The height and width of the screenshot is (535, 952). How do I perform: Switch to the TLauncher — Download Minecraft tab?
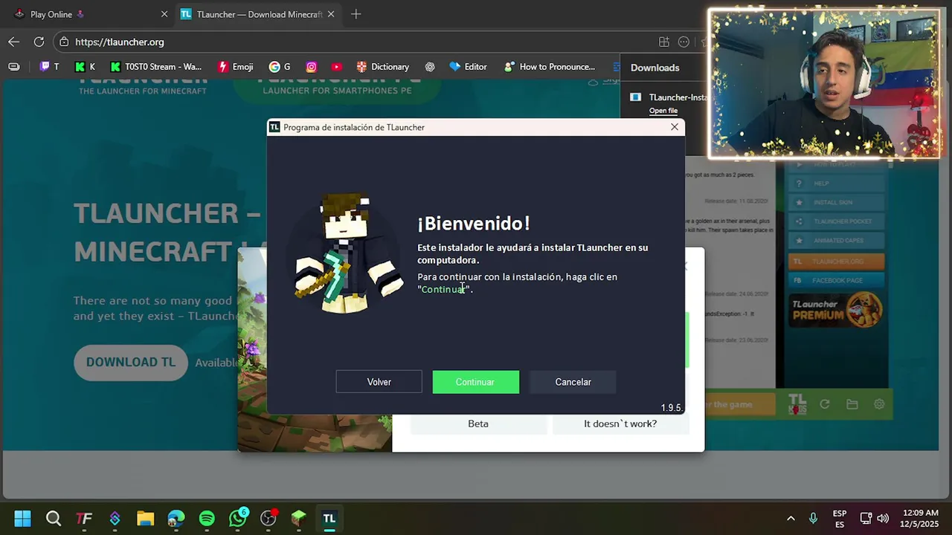258,14
